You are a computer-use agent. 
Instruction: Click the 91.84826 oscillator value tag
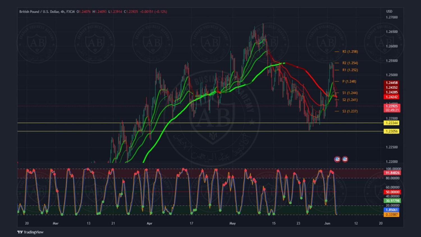(x=392, y=173)
